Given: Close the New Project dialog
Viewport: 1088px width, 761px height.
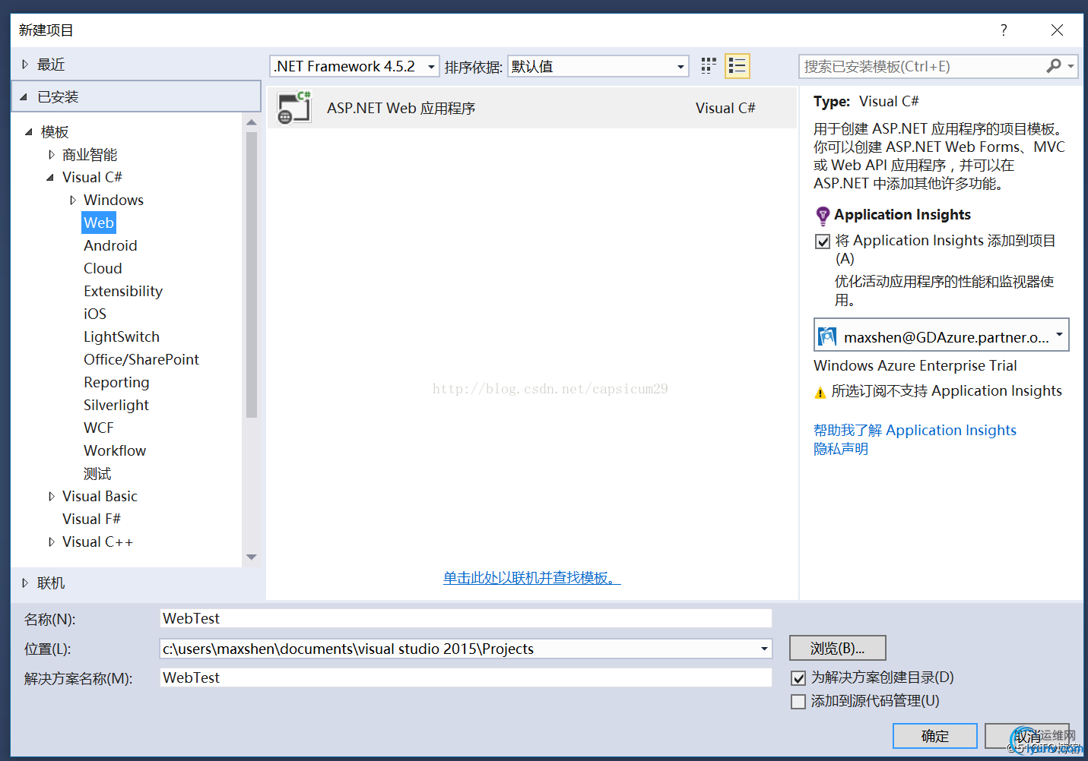Looking at the screenshot, I should point(1057,30).
